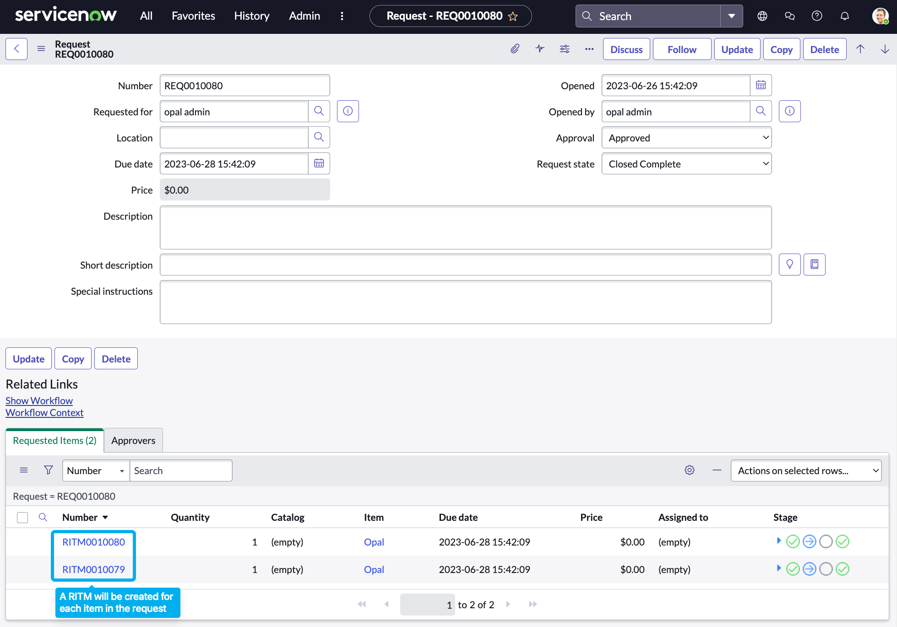
Task: Toggle the select all rows checkbox
Action: coord(22,517)
